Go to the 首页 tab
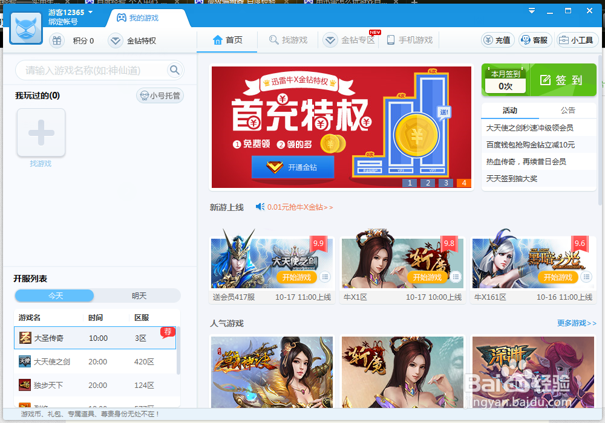The width and height of the screenshot is (605, 423). [227, 40]
